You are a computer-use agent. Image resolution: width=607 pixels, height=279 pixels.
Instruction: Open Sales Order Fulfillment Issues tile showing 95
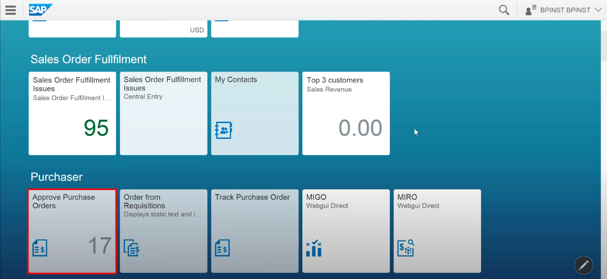(x=72, y=113)
